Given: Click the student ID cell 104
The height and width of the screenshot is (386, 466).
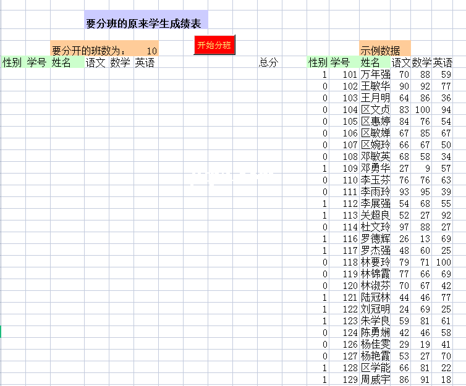Looking at the screenshot, I should click(x=349, y=110).
